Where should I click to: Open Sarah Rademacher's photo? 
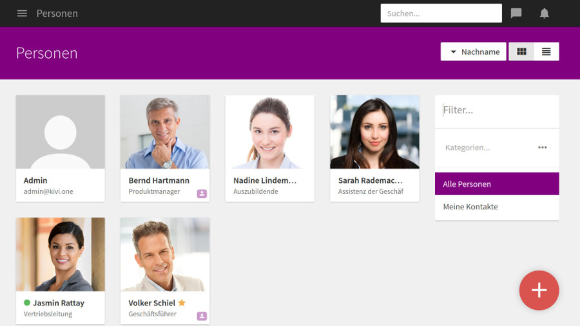tap(374, 132)
